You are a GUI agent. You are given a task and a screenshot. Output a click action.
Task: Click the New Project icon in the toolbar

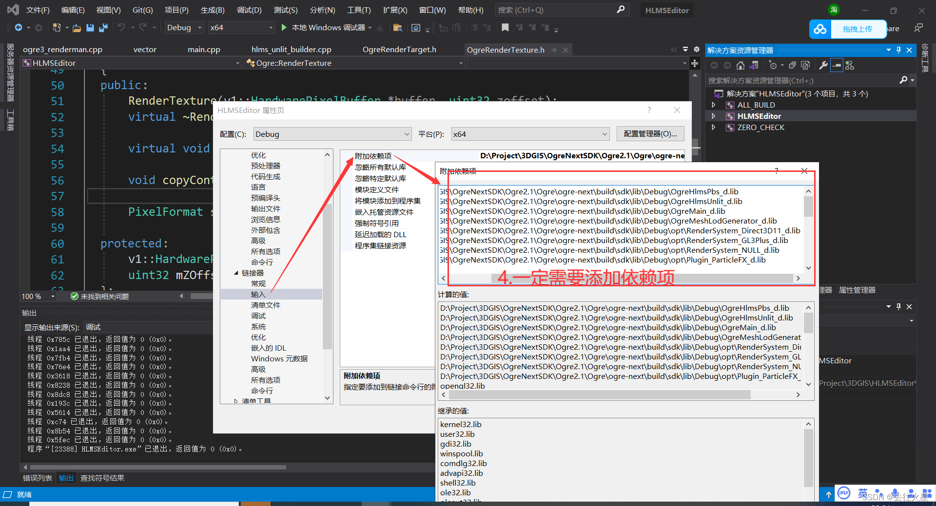pyautogui.click(x=57, y=28)
